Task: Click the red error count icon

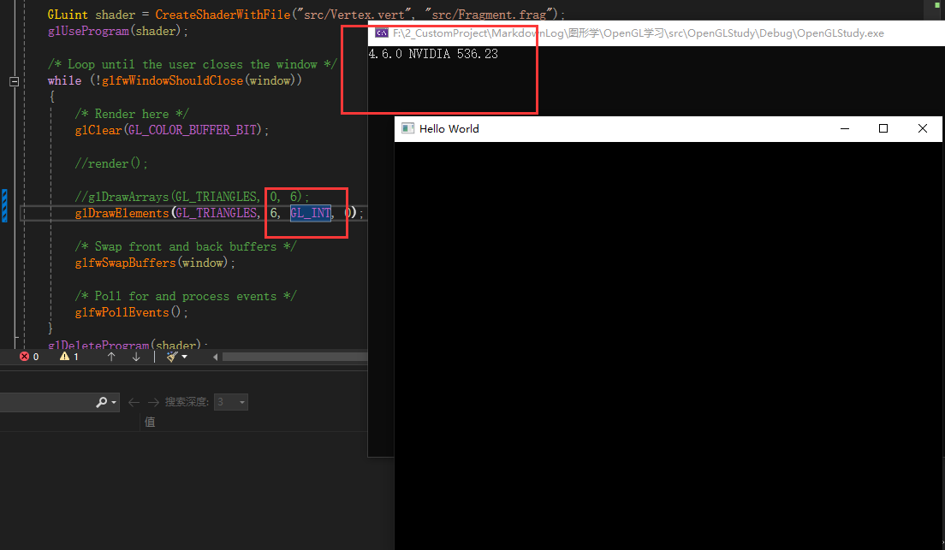Action: [25, 357]
